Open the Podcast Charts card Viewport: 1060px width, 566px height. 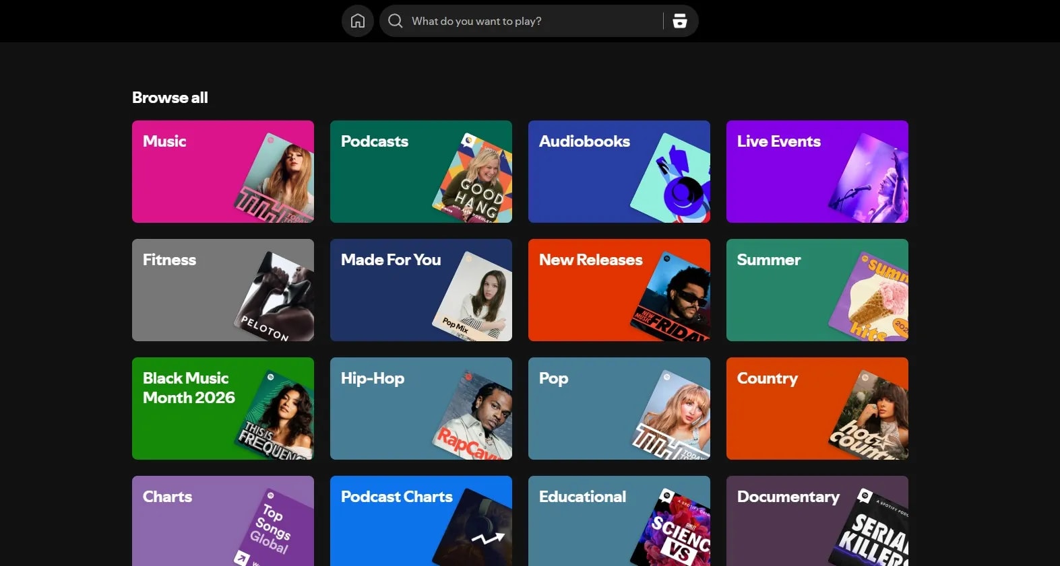[x=421, y=521]
